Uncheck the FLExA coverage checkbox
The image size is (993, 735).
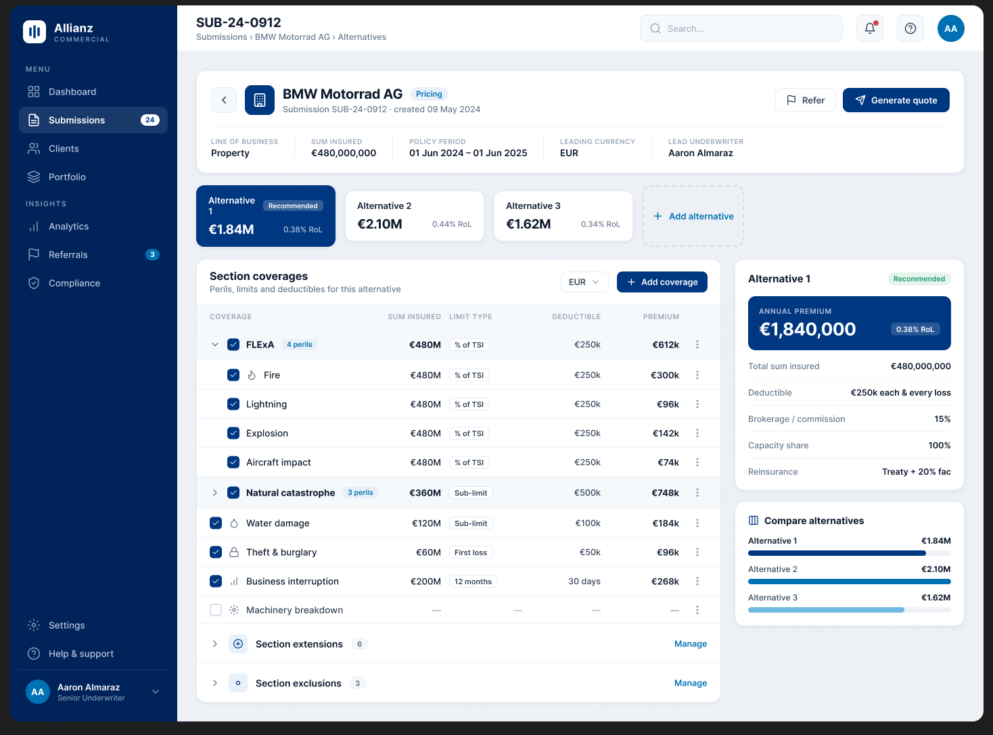(233, 345)
